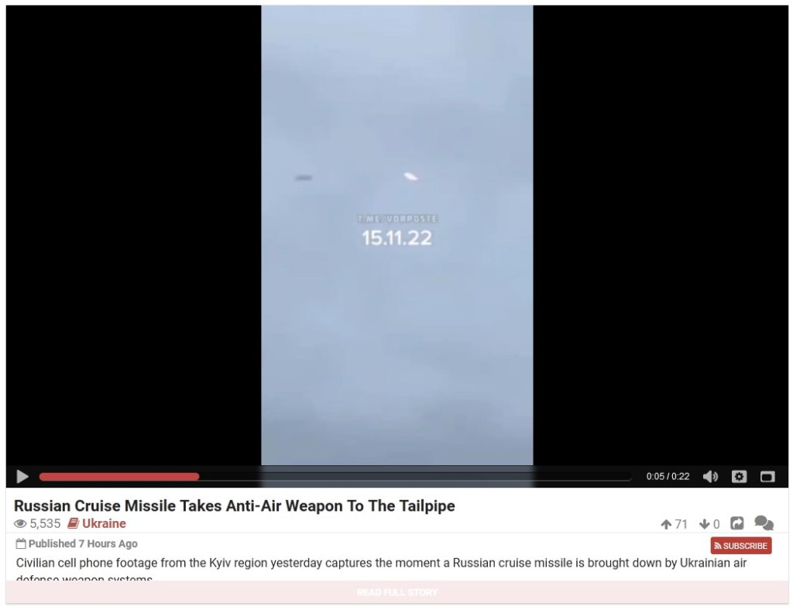This screenshot has height=610, width=793.
Task: Click the video description paragraph
Action: pos(381,570)
